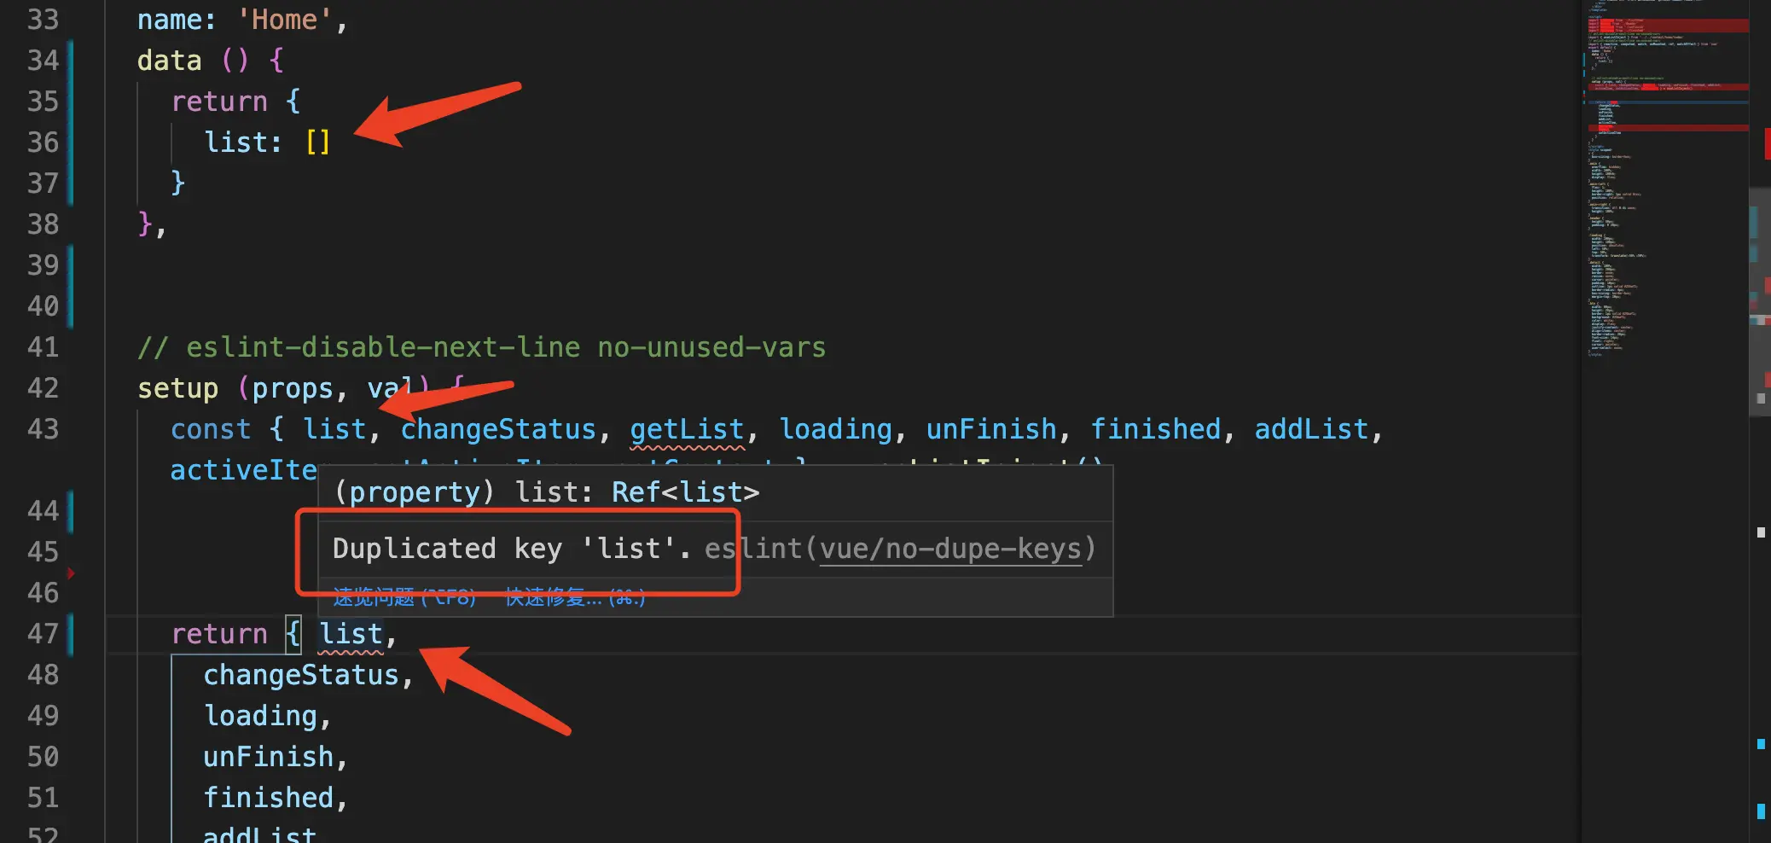Open the vue/no-dupe-keys rule link
This screenshot has height=843, width=1771.
[x=951, y=549]
